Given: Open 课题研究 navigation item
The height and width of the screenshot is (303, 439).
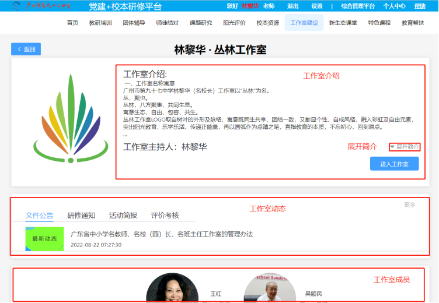Looking at the screenshot, I should (x=201, y=23).
